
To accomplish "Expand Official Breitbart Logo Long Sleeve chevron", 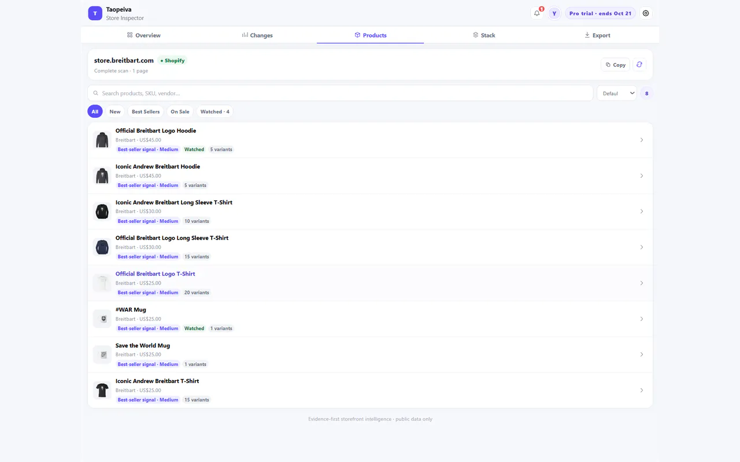I will [x=641, y=247].
